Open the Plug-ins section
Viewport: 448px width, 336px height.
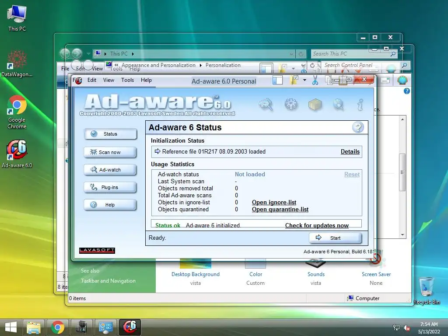pyautogui.click(x=110, y=187)
